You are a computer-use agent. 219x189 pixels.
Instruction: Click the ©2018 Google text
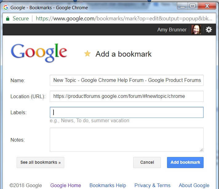click(x=26, y=185)
